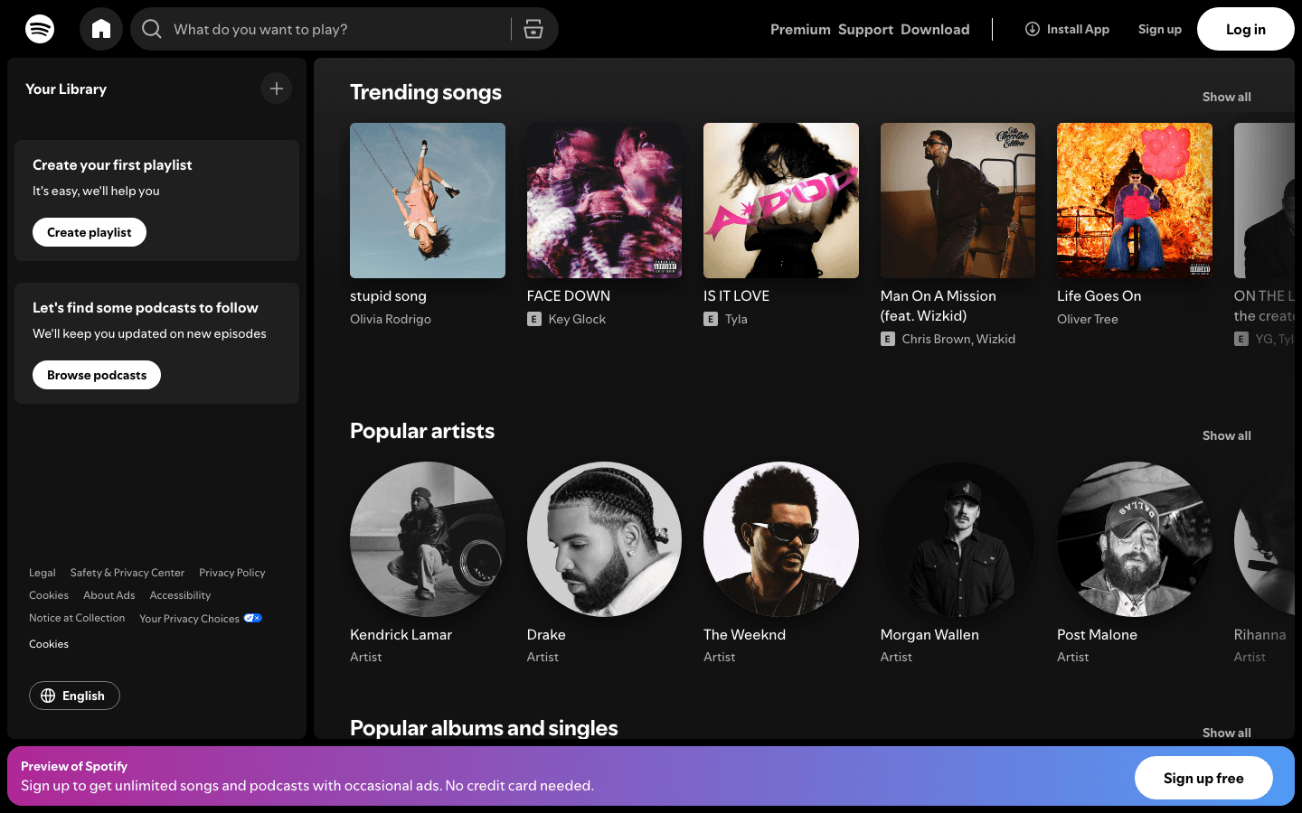This screenshot has height=813, width=1302.
Task: Click explicit badge beside Key Glock
Action: tap(534, 319)
